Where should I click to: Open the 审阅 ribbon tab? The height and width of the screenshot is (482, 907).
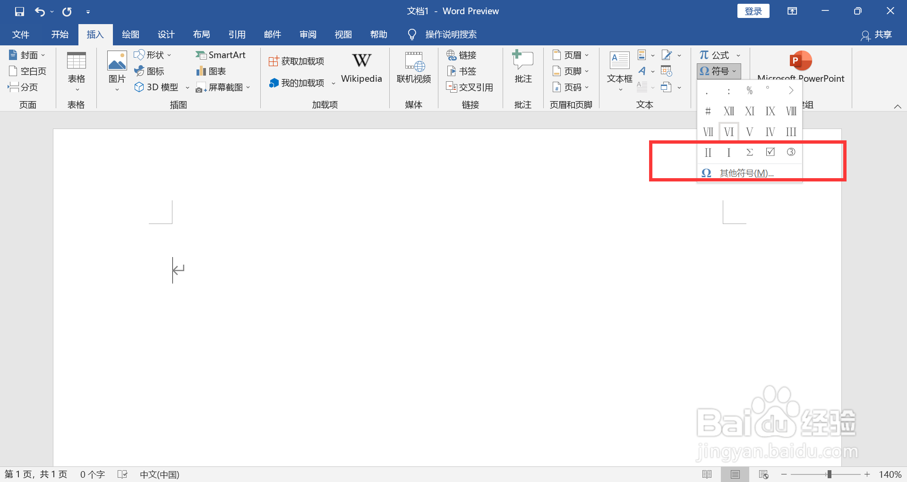point(308,34)
